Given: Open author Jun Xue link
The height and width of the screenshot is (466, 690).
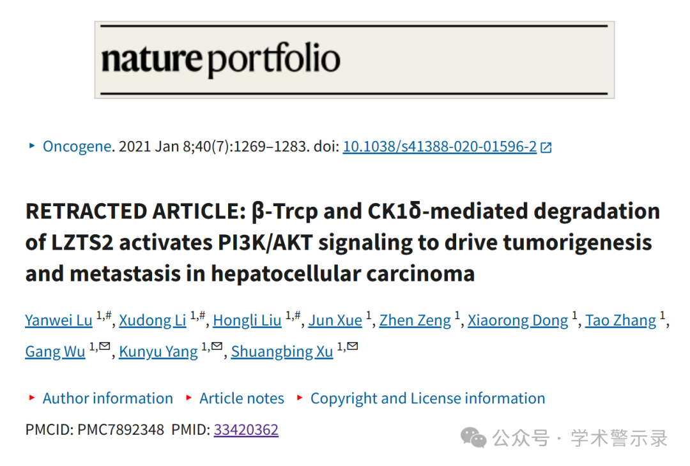Looking at the screenshot, I should 335,320.
